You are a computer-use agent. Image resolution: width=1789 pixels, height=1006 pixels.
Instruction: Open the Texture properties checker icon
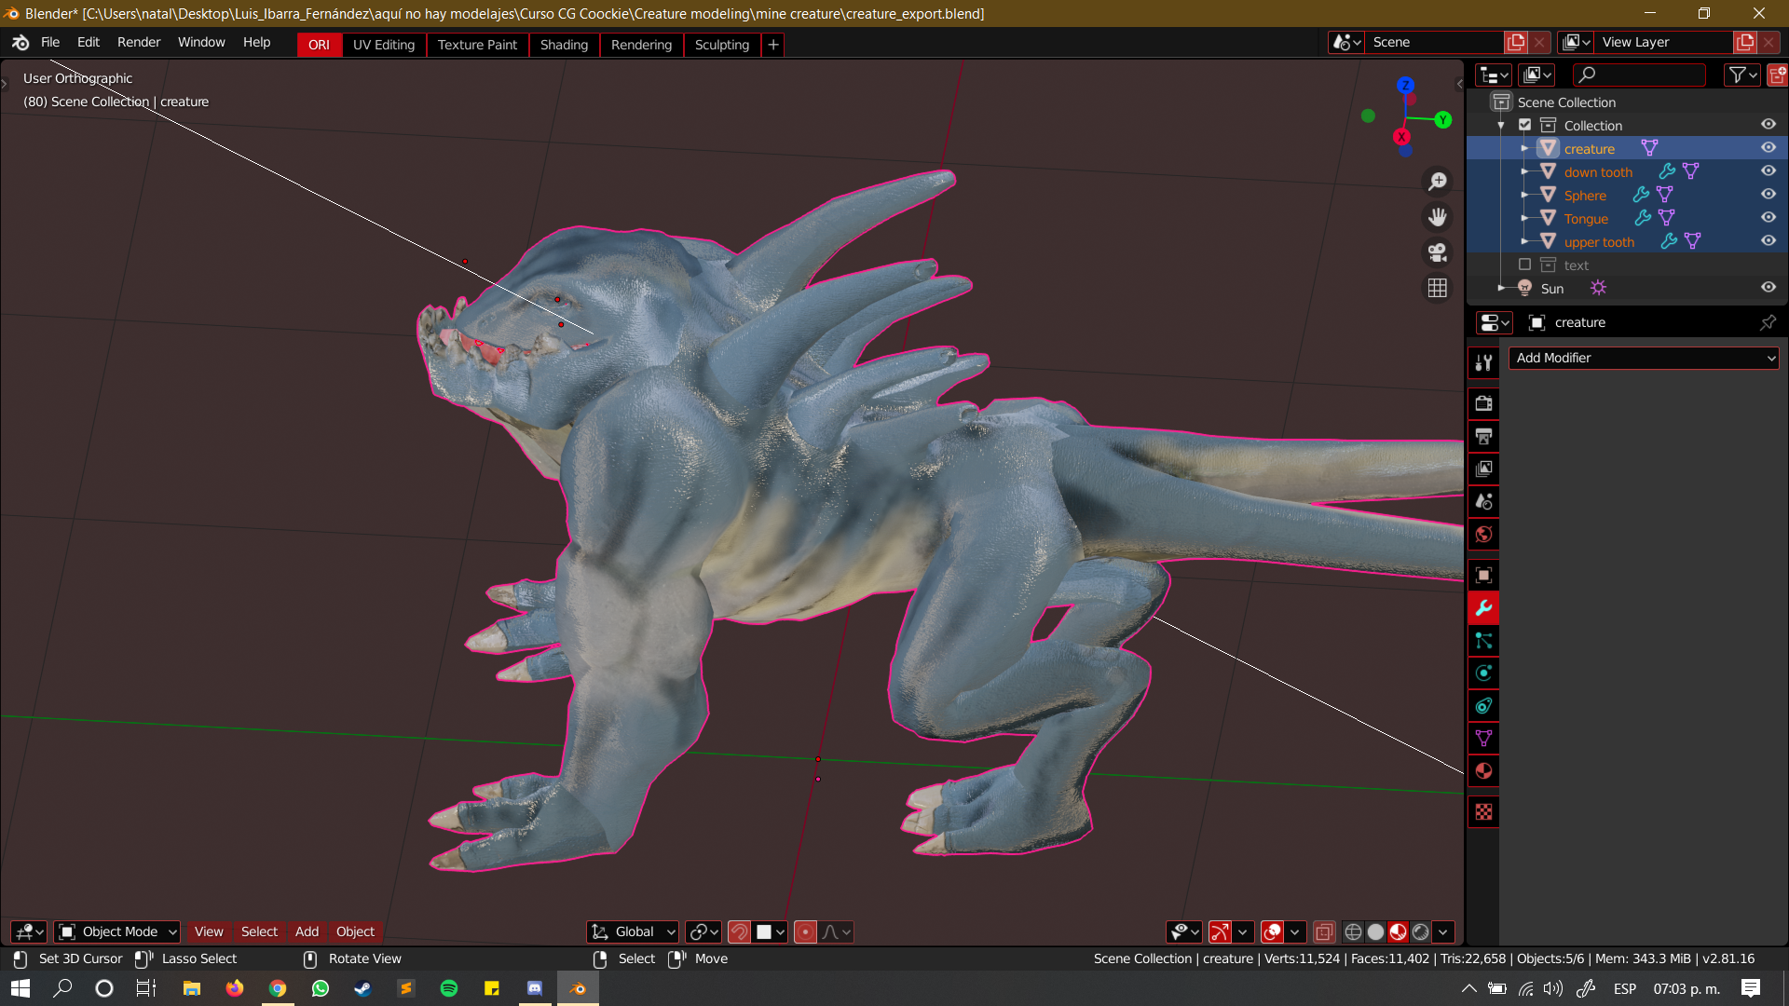coord(1483,812)
